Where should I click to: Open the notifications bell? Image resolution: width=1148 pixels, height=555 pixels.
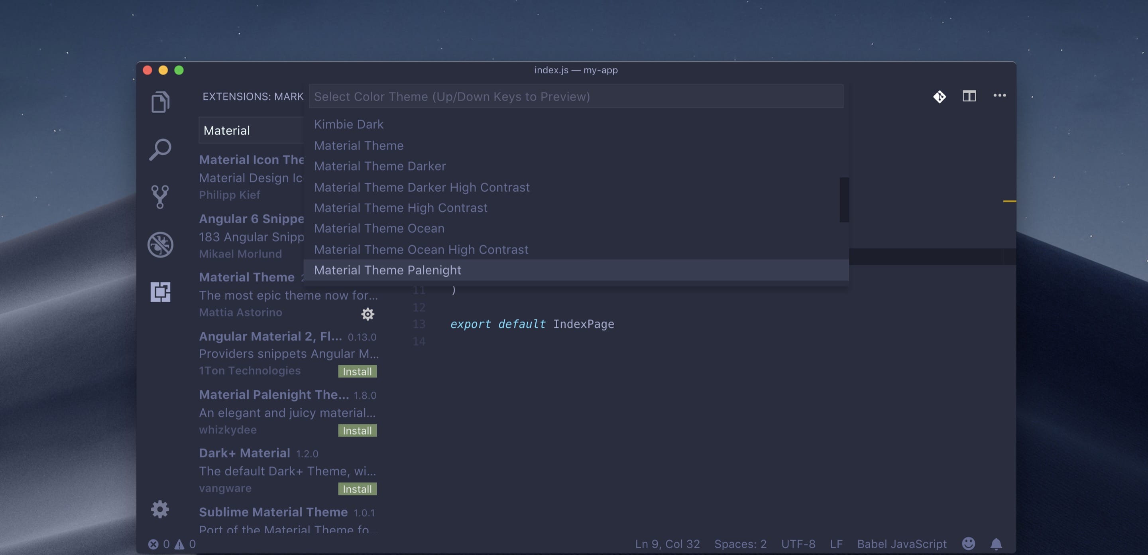pyautogui.click(x=996, y=544)
